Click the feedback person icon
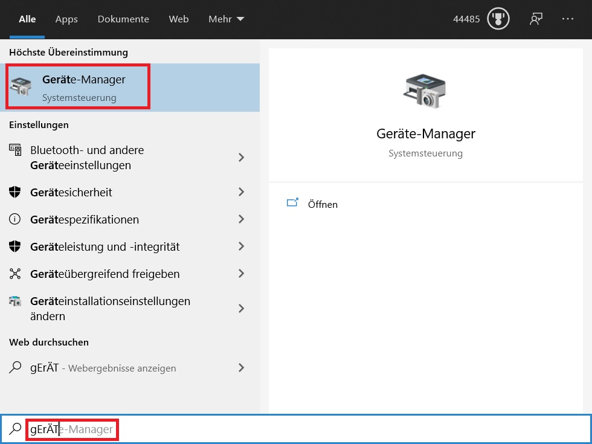 pyautogui.click(x=535, y=19)
